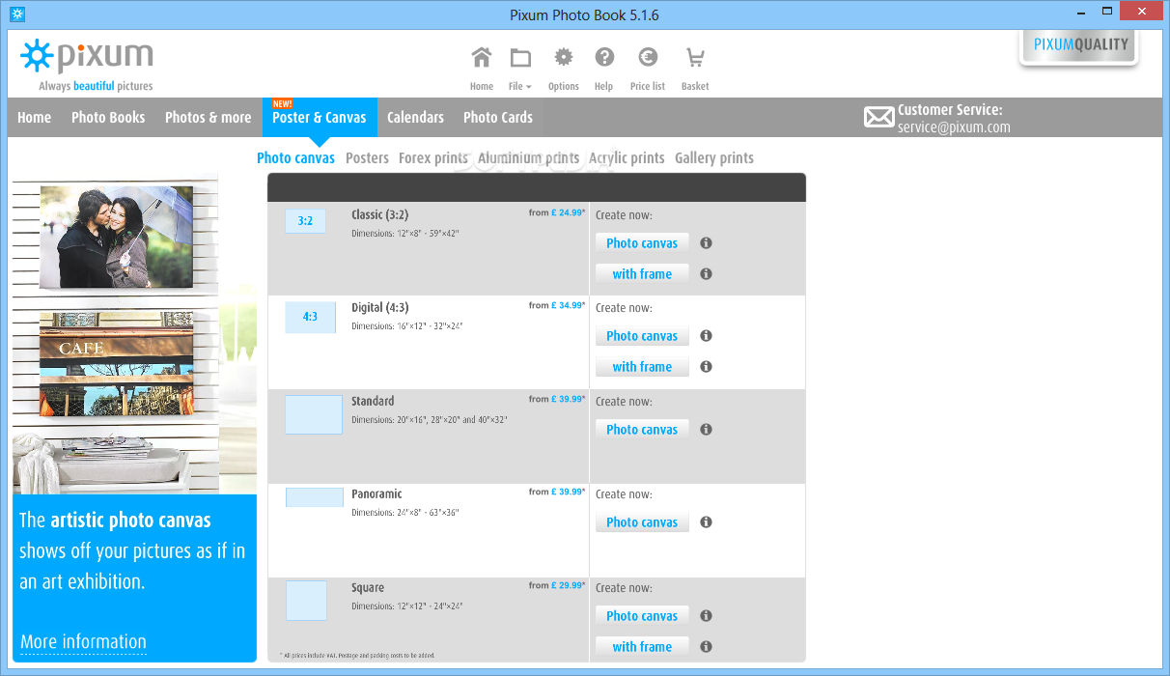Open the Basket cart icon
Viewport: 1170px width, 676px height.
point(695,58)
